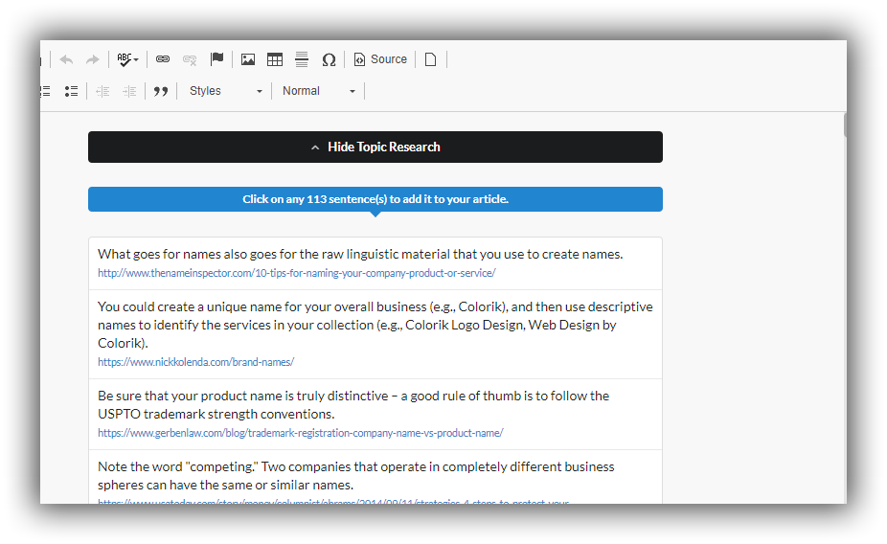Open the spell check ABC dropdown
Image resolution: width=887 pixels, height=544 pixels.
click(127, 59)
